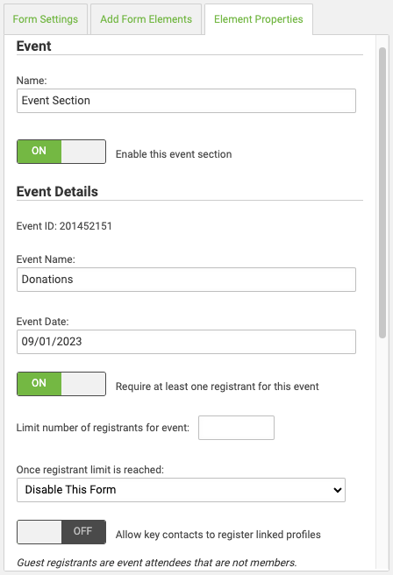Click the Enable this event section label
The width and height of the screenshot is (393, 575).
point(174,154)
